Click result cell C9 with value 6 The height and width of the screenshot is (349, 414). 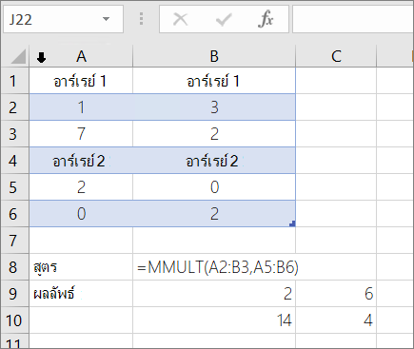pos(336,294)
